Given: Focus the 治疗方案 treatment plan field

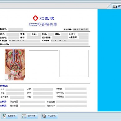Looking at the screenshot, I should click(x=76, y=93).
